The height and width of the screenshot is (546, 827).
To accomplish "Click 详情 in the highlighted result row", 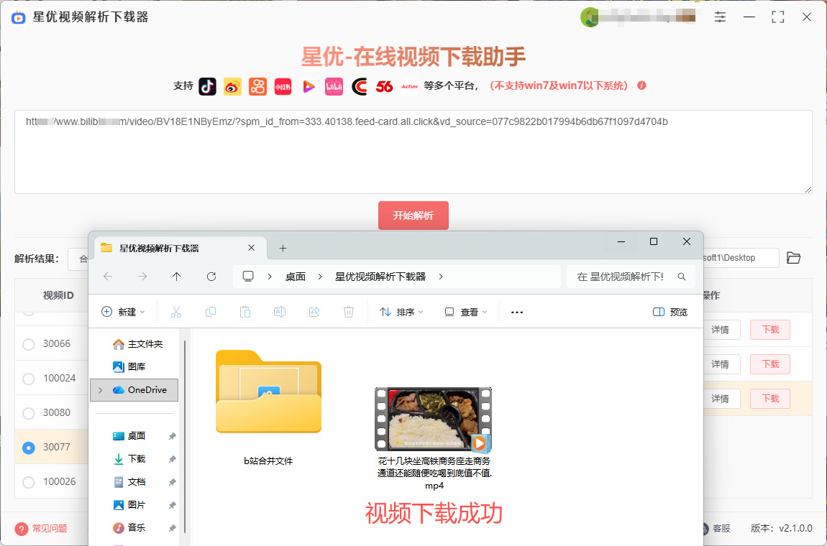I will pyautogui.click(x=721, y=399).
